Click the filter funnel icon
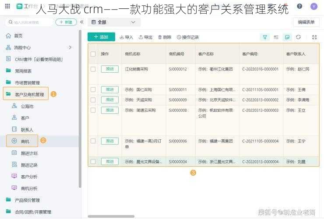The image size is (324, 219). point(265,37)
